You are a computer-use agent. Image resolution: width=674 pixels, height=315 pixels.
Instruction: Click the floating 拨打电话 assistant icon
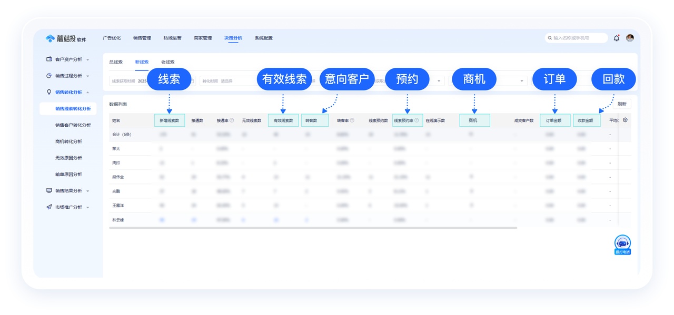pos(623,243)
